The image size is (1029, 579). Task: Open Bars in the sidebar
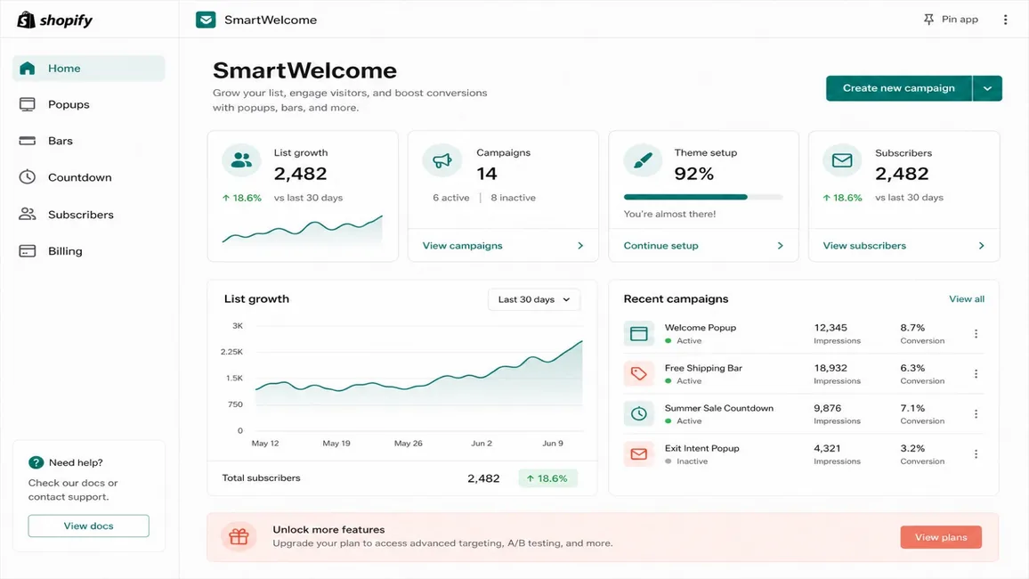pos(89,141)
